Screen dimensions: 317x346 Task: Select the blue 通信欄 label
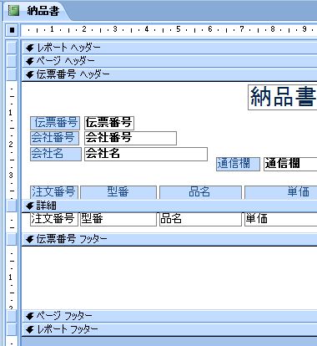(238, 164)
